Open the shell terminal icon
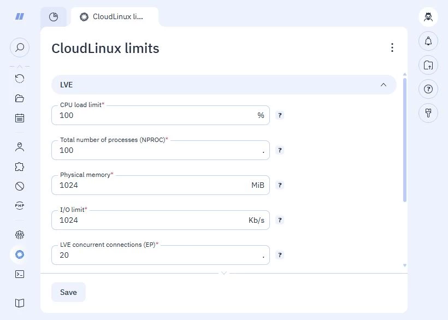The height and width of the screenshot is (320, 448). pos(20,274)
